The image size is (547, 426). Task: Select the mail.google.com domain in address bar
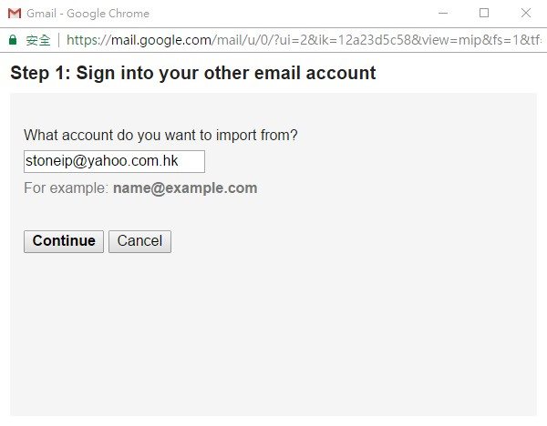click(160, 40)
